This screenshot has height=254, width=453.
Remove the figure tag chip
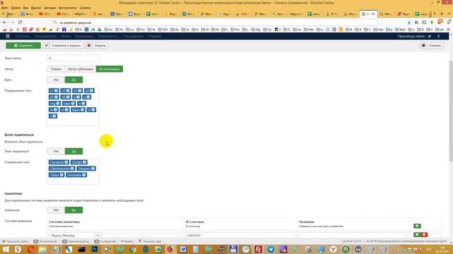(82, 110)
